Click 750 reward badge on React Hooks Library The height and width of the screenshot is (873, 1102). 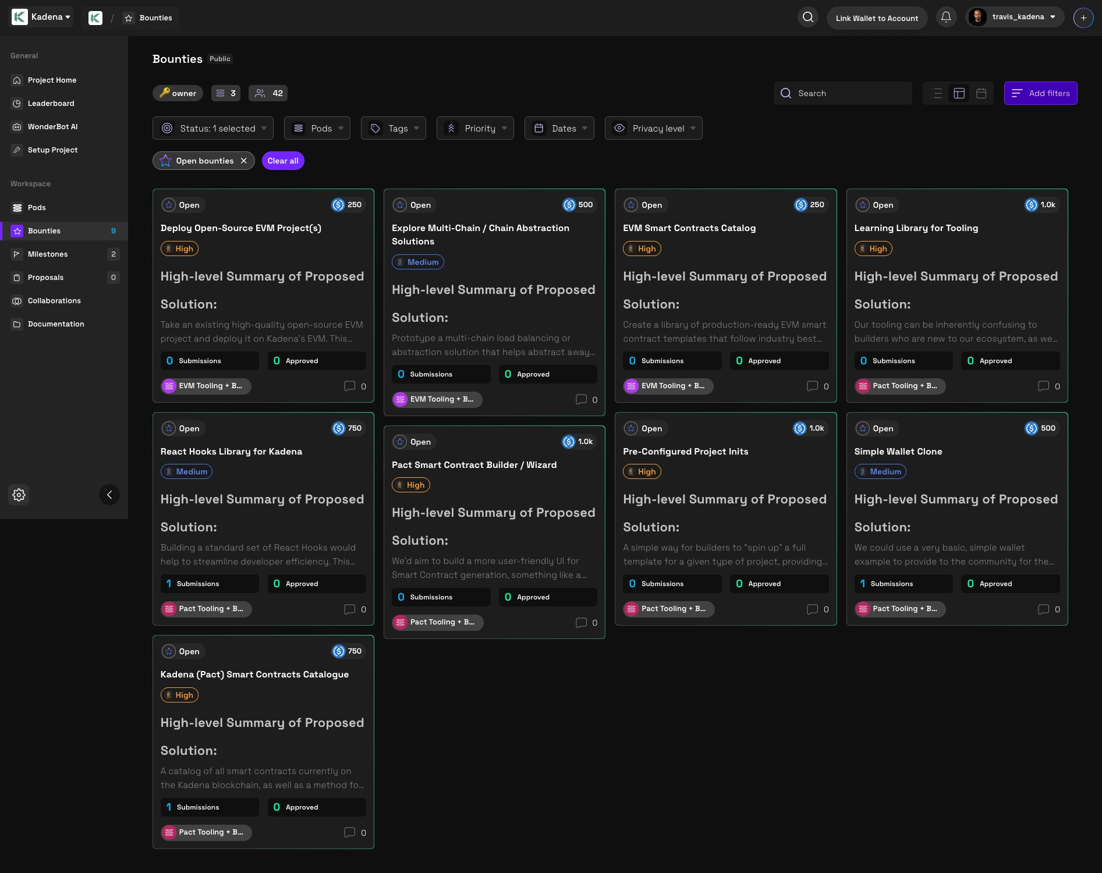pyautogui.click(x=348, y=428)
